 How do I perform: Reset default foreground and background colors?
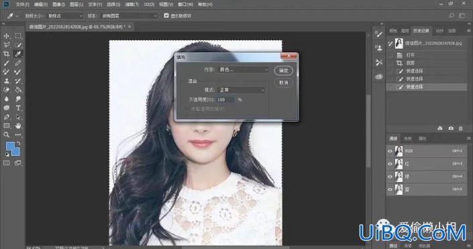click(7, 155)
